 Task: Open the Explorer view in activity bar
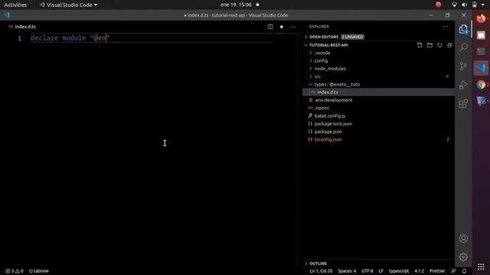463,29
